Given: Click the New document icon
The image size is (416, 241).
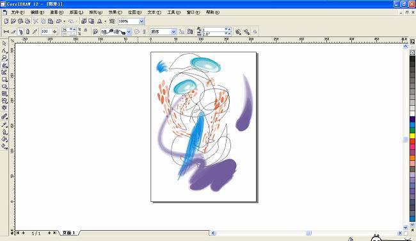Looking at the screenshot, I should tap(6, 21).
